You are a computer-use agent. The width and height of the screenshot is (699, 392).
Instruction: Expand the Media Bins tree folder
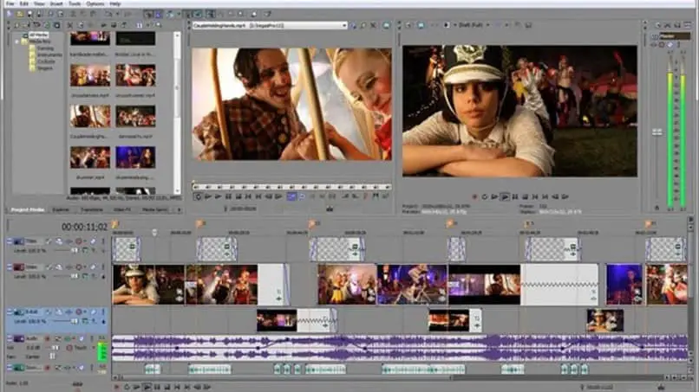(x=16, y=41)
